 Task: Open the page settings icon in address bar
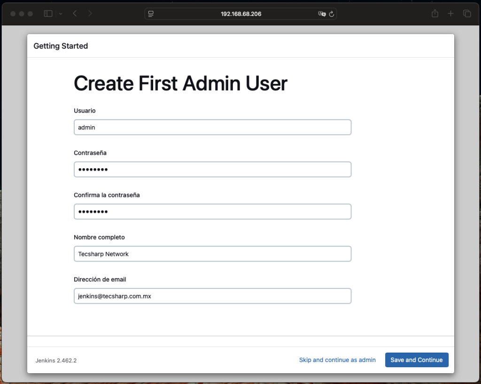pos(151,14)
